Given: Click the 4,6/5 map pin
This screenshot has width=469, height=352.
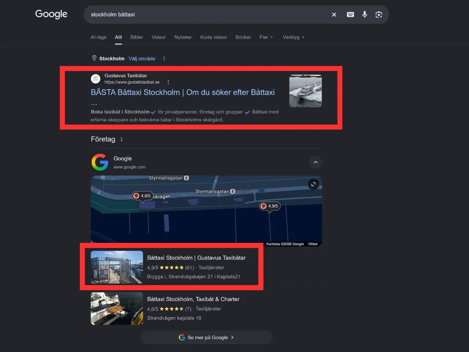Looking at the screenshot, I should (x=142, y=196).
